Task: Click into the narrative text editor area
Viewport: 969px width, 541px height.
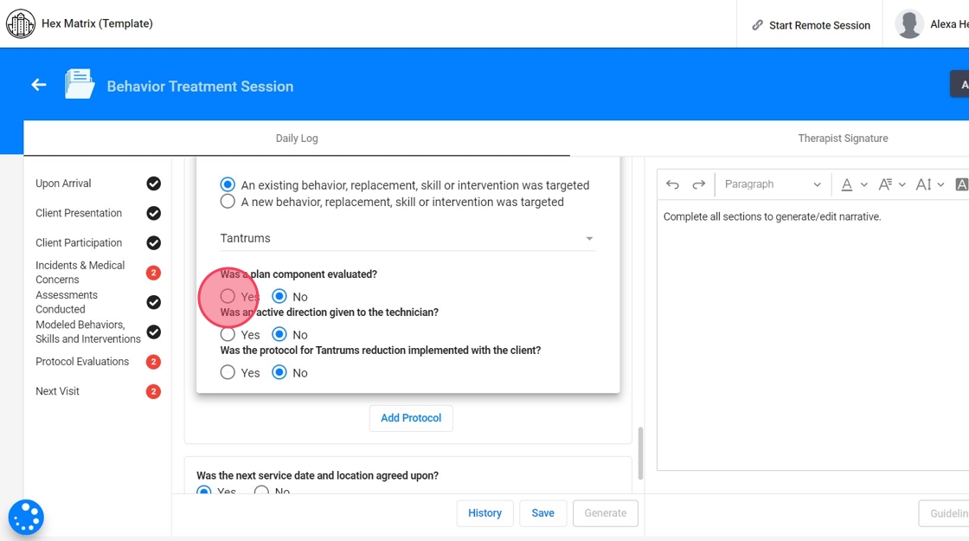Action: click(x=812, y=334)
